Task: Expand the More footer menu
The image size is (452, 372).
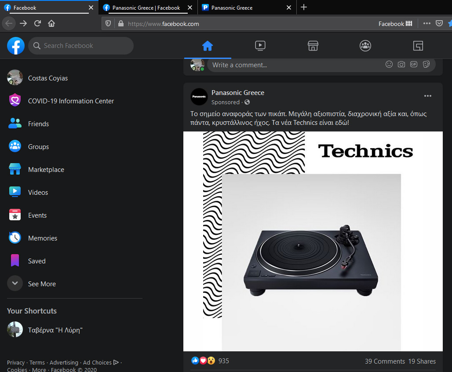Action: [x=39, y=369]
